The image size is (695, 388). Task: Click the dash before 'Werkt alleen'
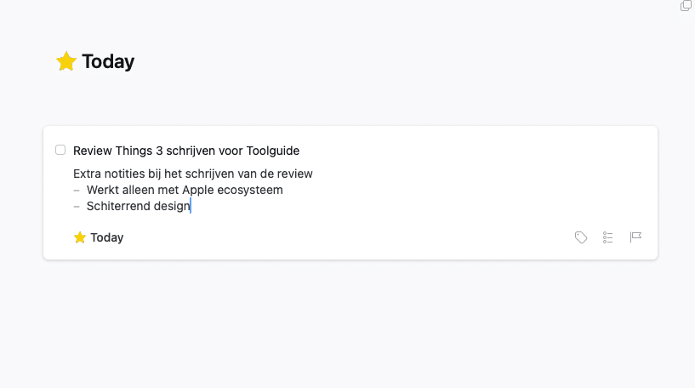[x=77, y=191]
